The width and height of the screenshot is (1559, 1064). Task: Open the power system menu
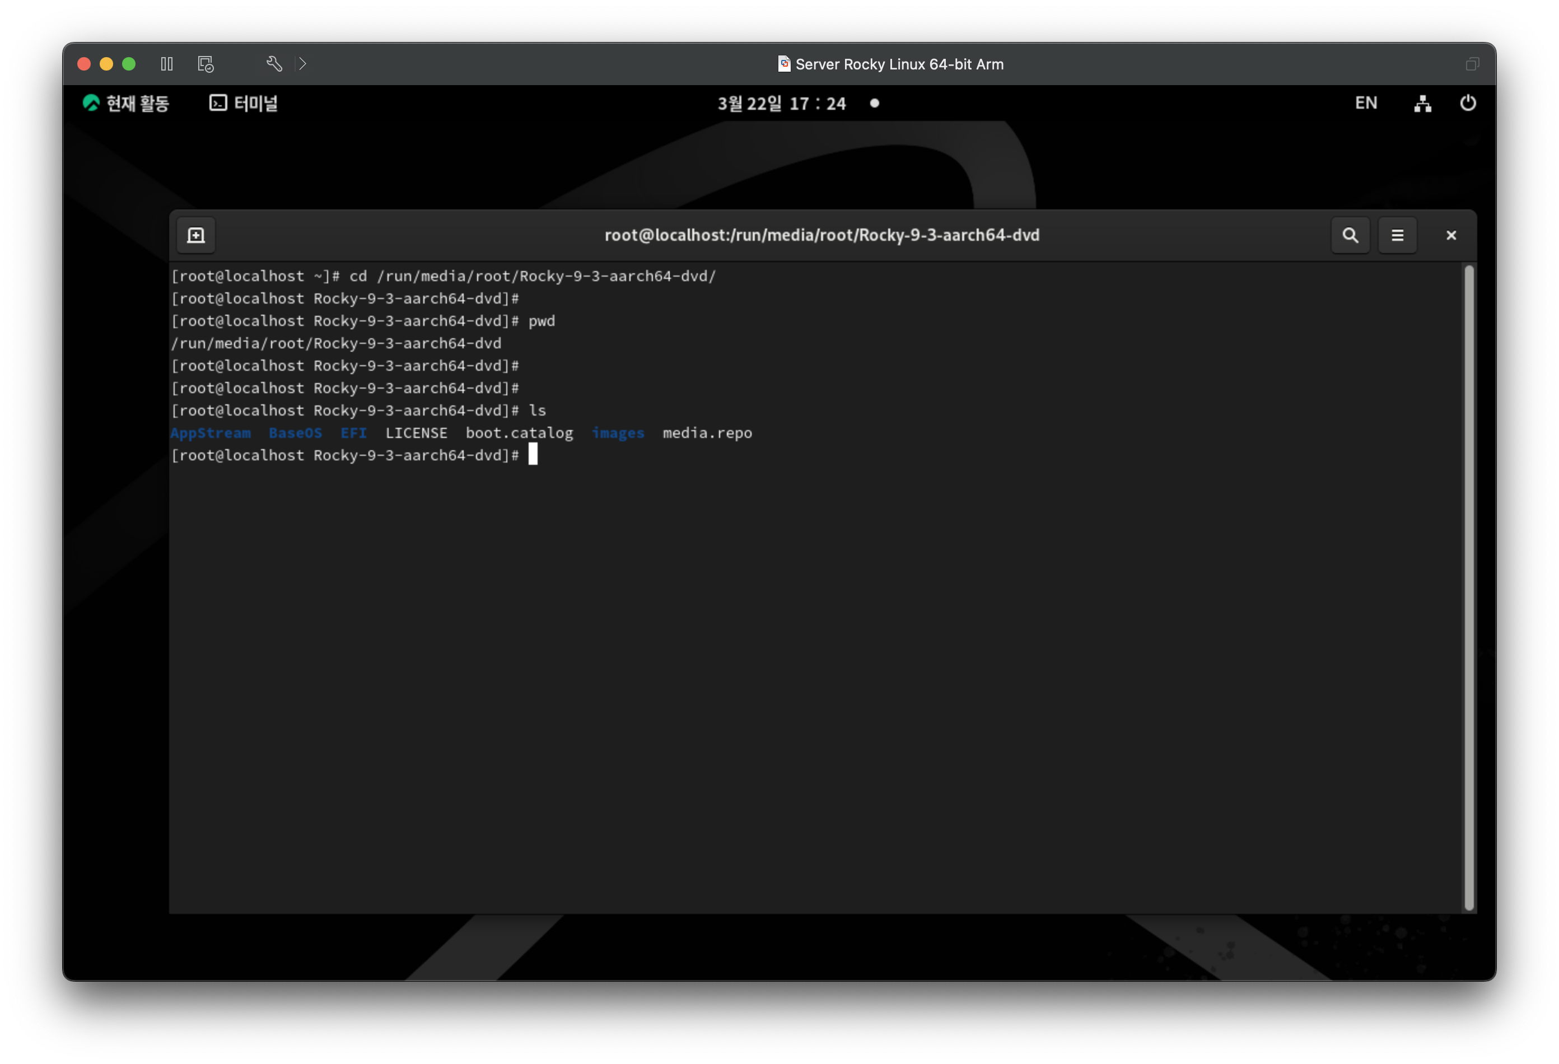[x=1468, y=103]
